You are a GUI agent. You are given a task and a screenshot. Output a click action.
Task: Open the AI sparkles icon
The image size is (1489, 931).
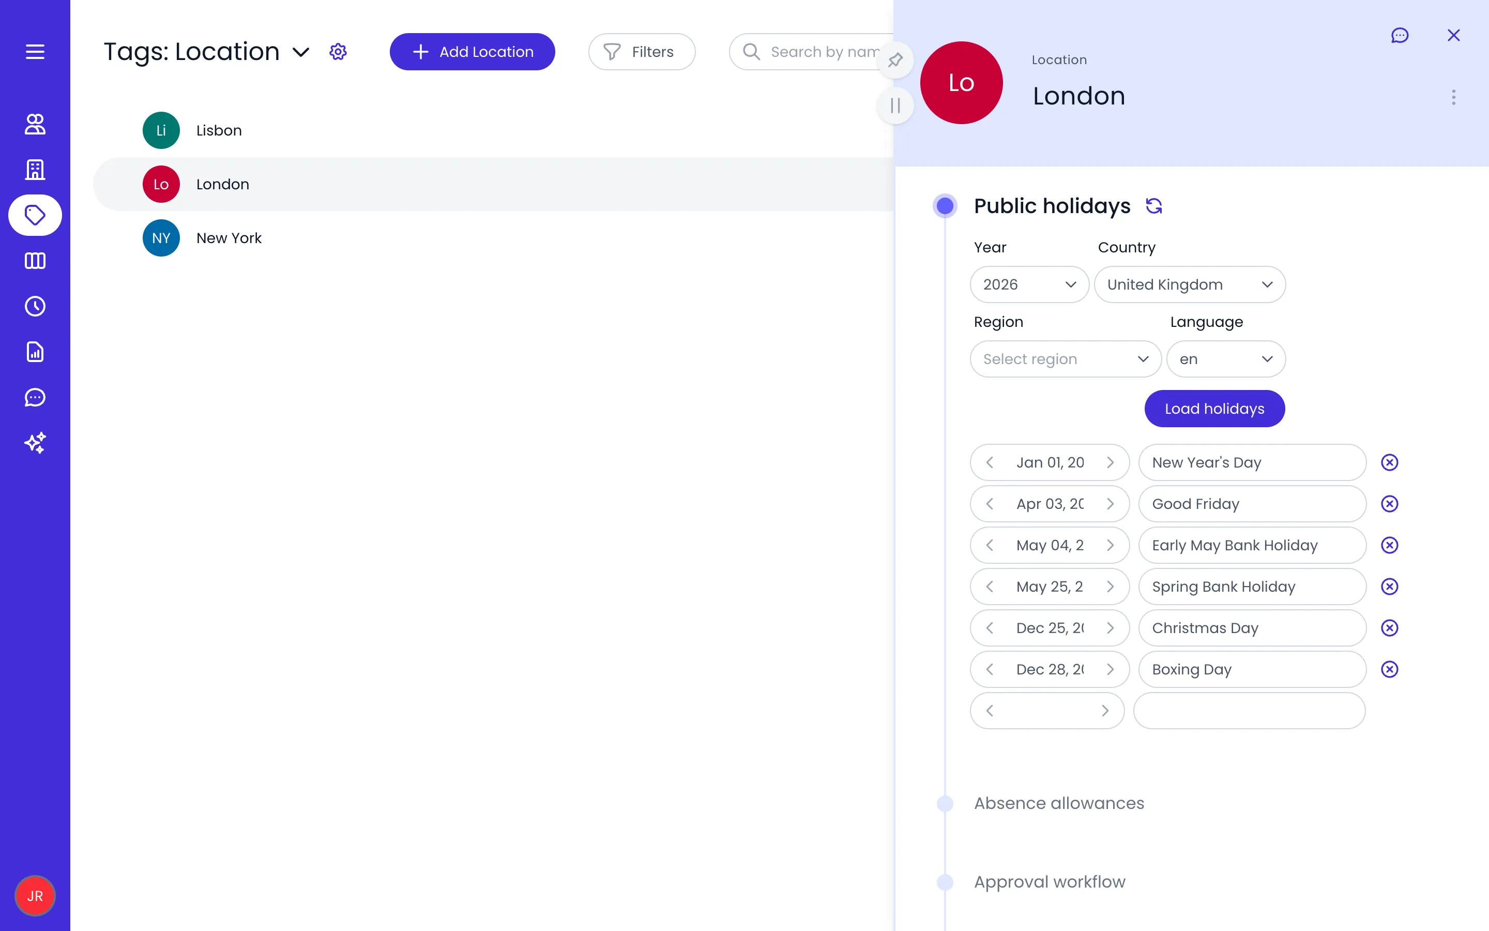pyautogui.click(x=35, y=443)
